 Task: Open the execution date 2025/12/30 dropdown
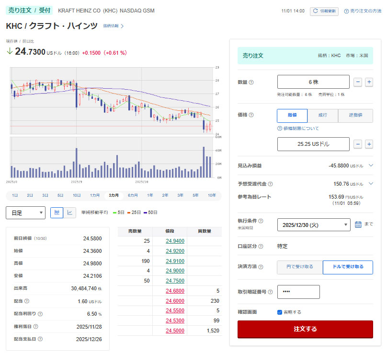314,225
